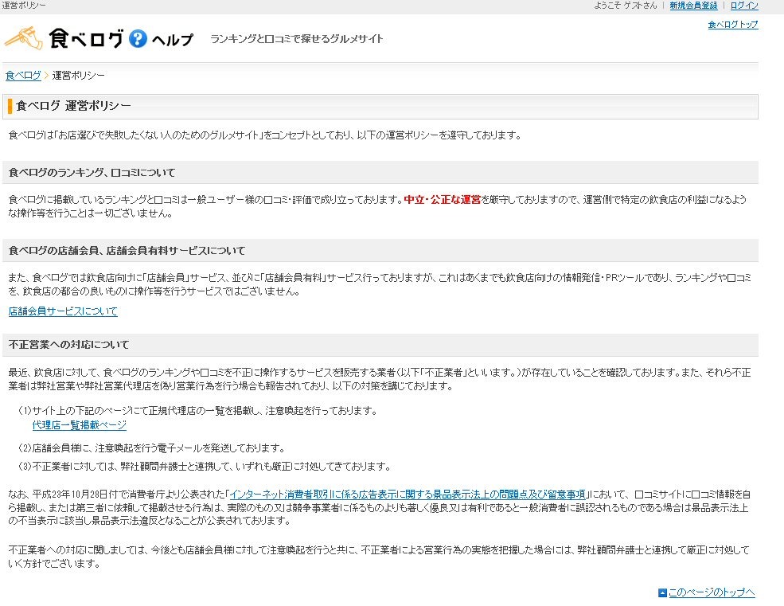The width and height of the screenshot is (784, 606).
Task: Open the 新規会員登録 link
Action: pyautogui.click(x=693, y=6)
